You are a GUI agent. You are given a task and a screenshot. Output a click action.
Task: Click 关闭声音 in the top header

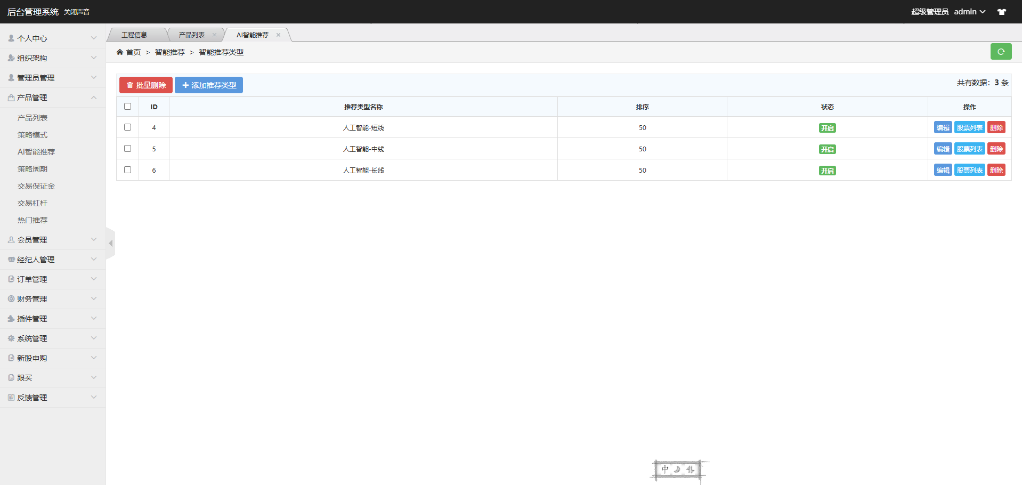pyautogui.click(x=77, y=12)
